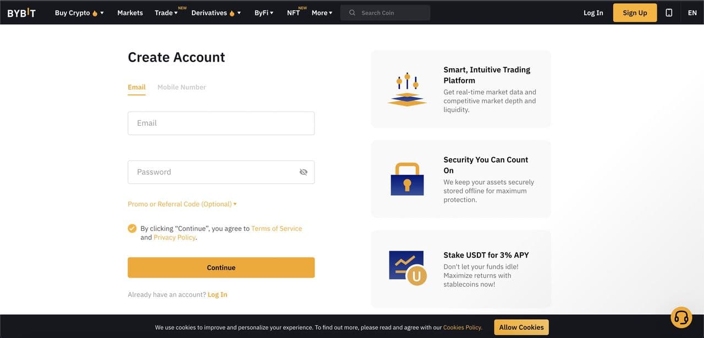Click the Bybit logo
This screenshot has height=338, width=704.
click(x=21, y=13)
